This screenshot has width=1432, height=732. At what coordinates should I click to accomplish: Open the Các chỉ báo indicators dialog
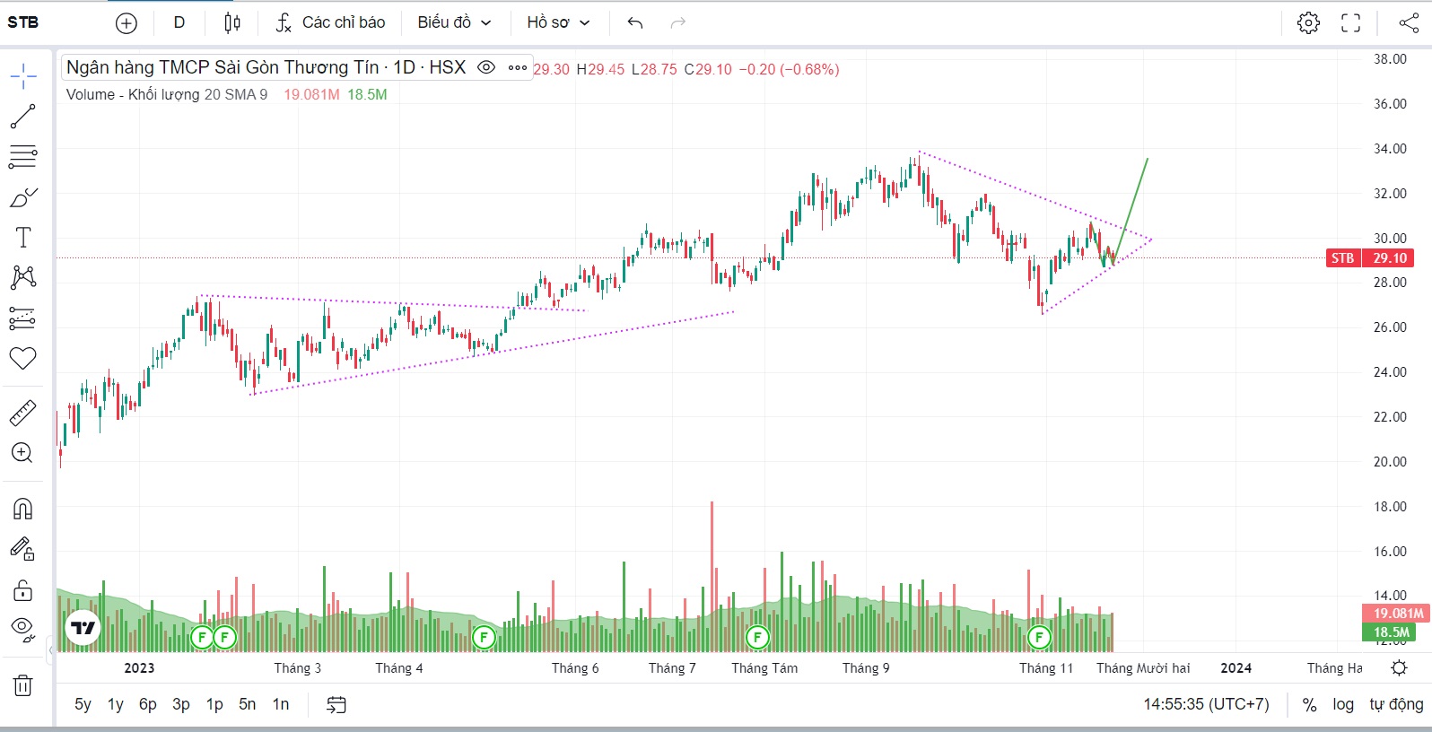tap(330, 22)
